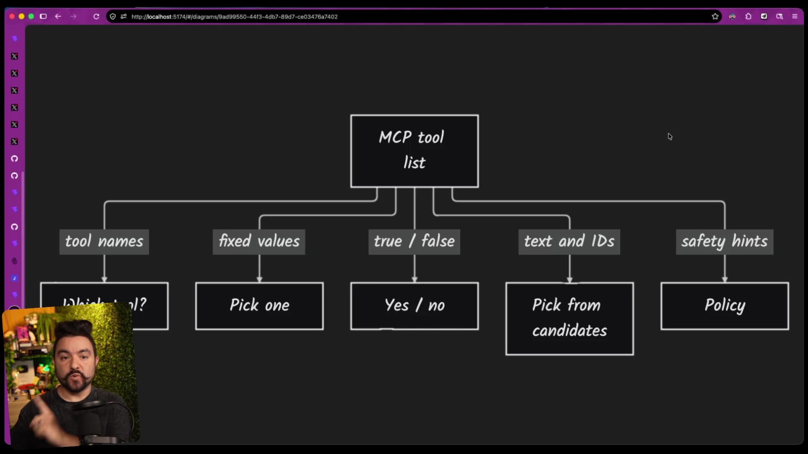The image size is (808, 454).
Task: Open the tracking protection shield icon
Action: pos(113,16)
